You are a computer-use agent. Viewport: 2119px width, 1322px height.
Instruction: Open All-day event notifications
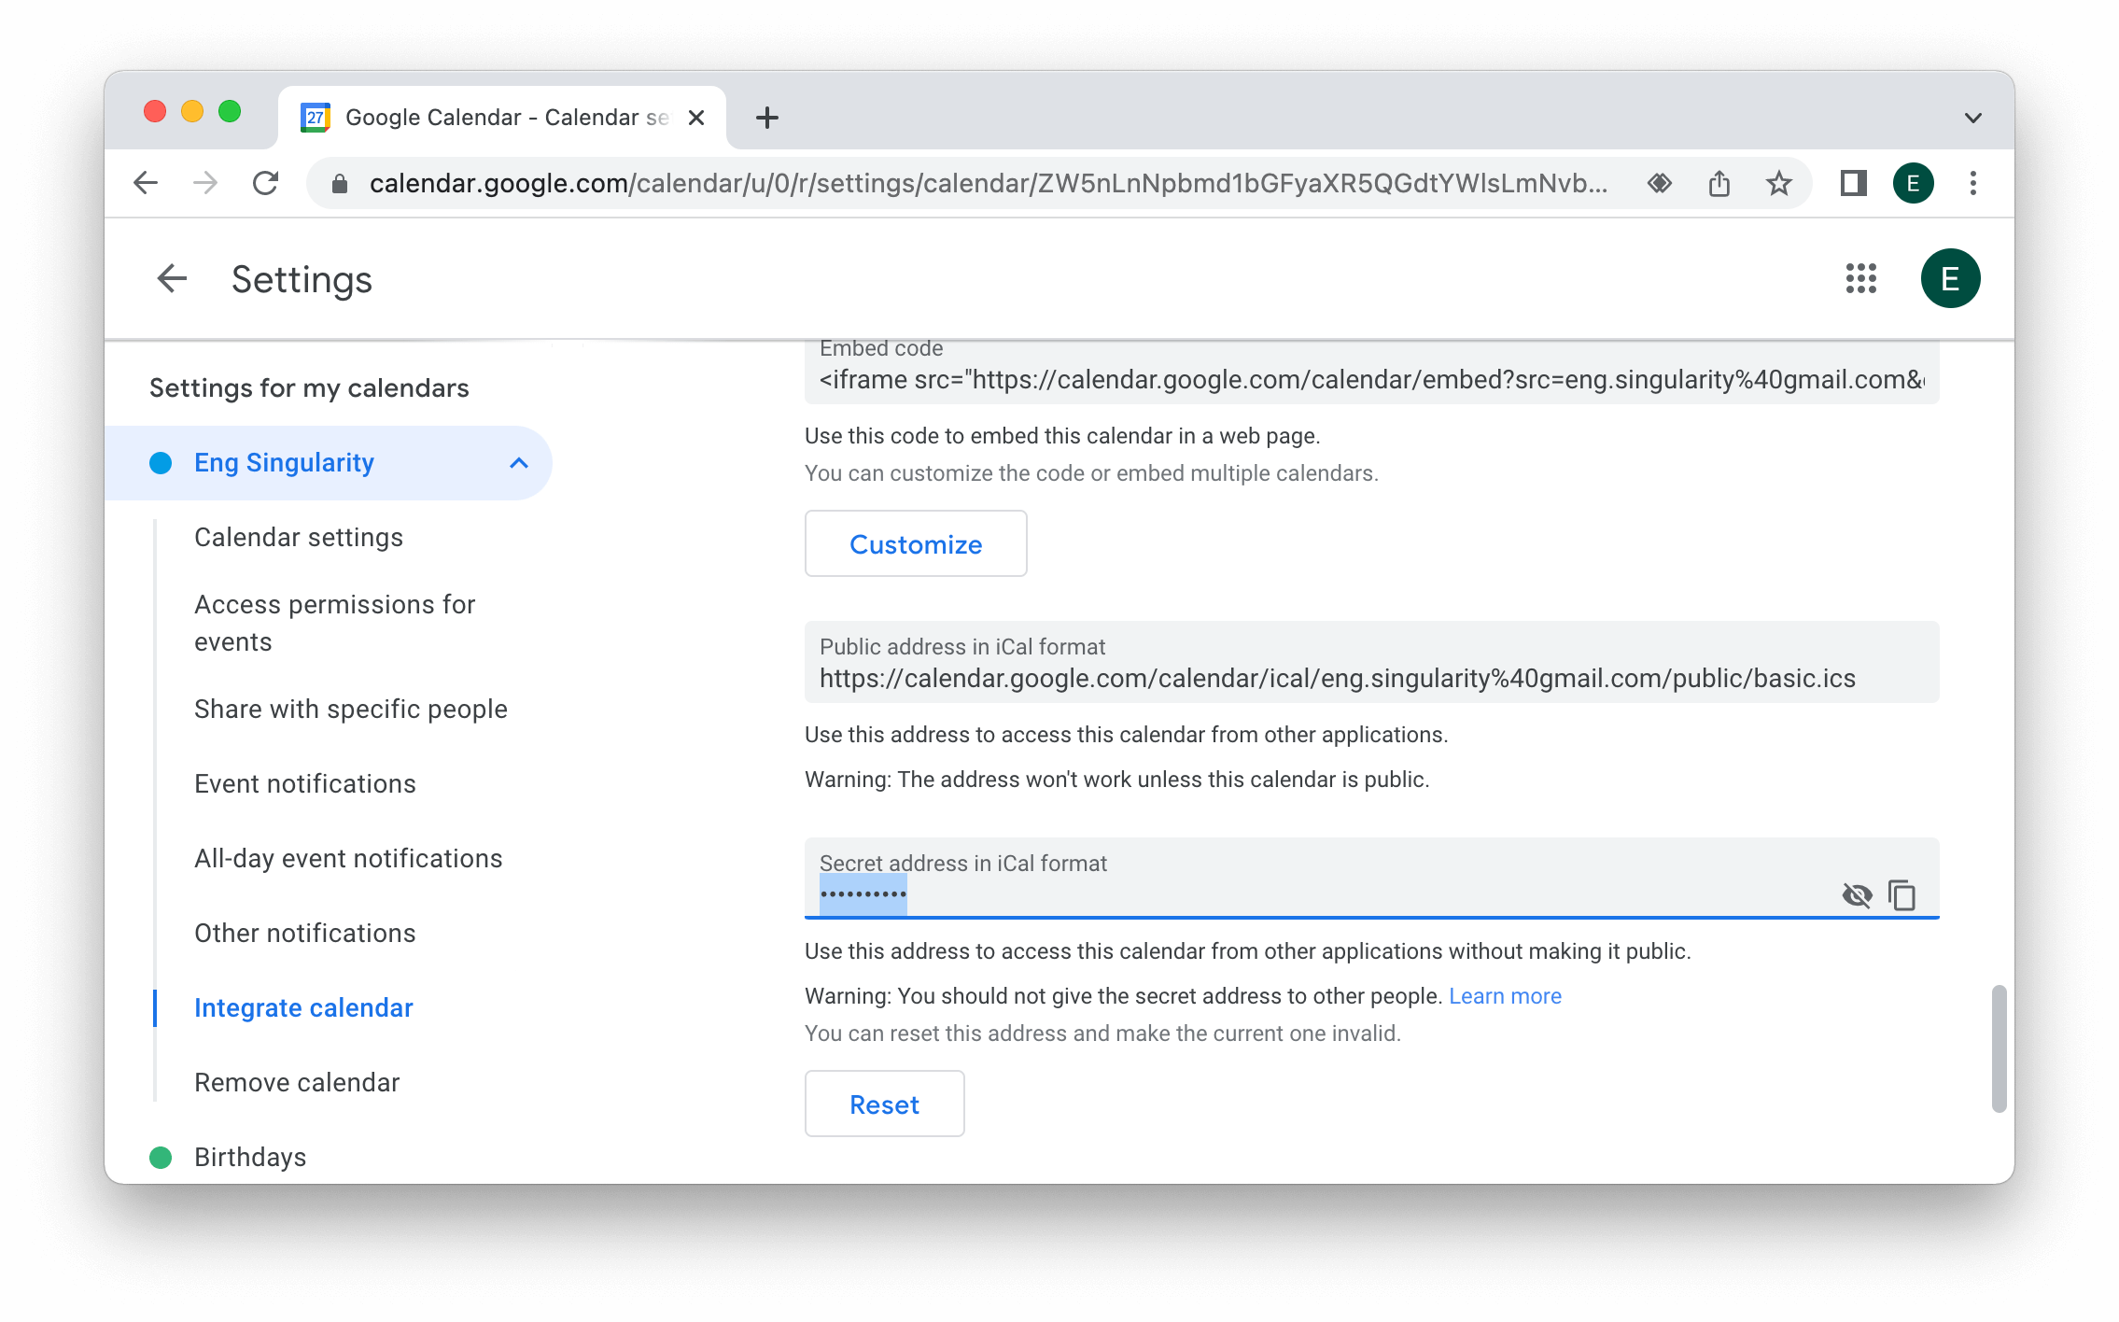(x=348, y=859)
